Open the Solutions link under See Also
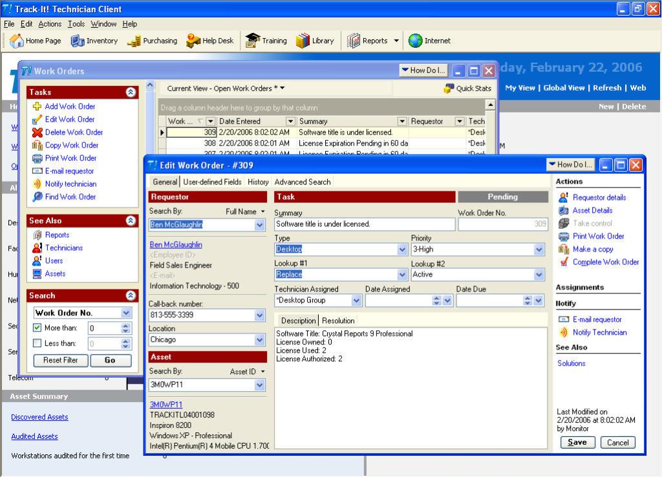The height and width of the screenshot is (477, 662). coord(571,363)
